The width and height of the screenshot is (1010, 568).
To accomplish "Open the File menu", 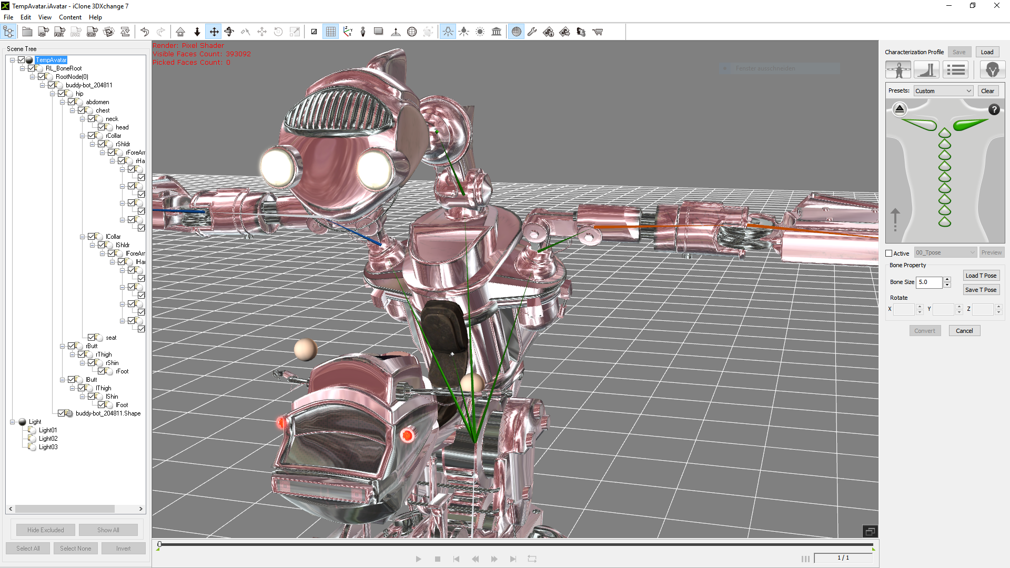I will coord(8,17).
